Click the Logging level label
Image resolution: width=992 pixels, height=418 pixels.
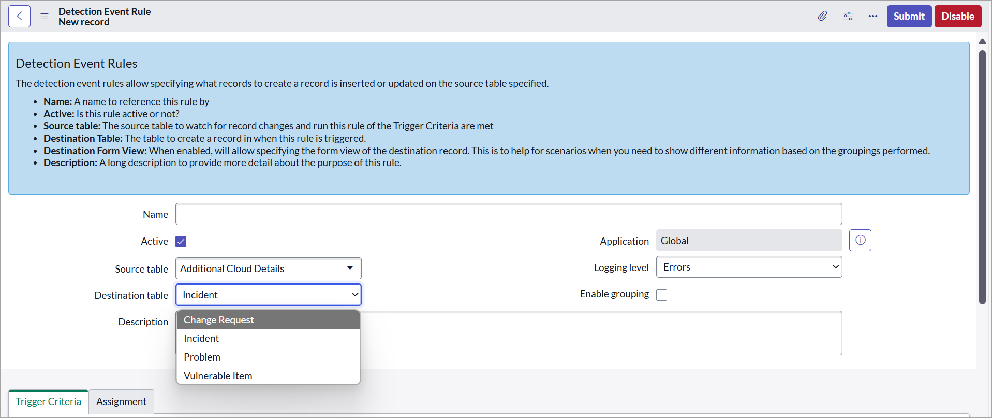click(621, 267)
